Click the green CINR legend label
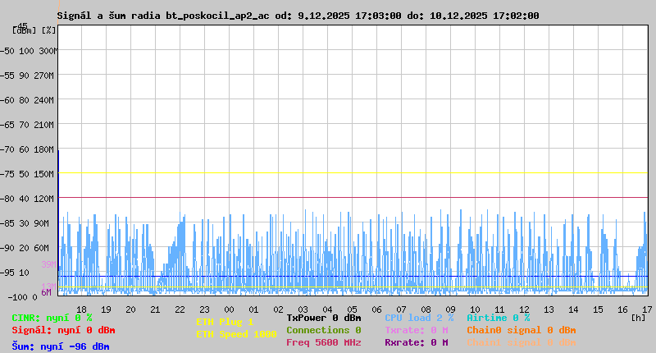The height and width of the screenshot is (353, 656). point(52,318)
